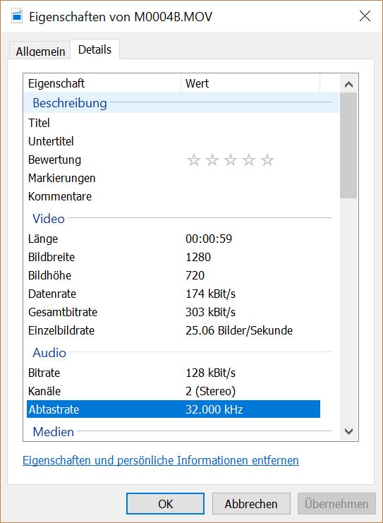Click the scrollbar down arrow

[x=348, y=431]
